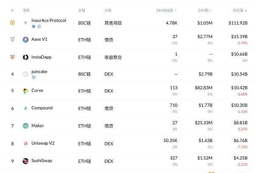This screenshot has width=255, height=173.
Task: Sort by 24H地址数 column arrow
Action: click(x=176, y=10)
